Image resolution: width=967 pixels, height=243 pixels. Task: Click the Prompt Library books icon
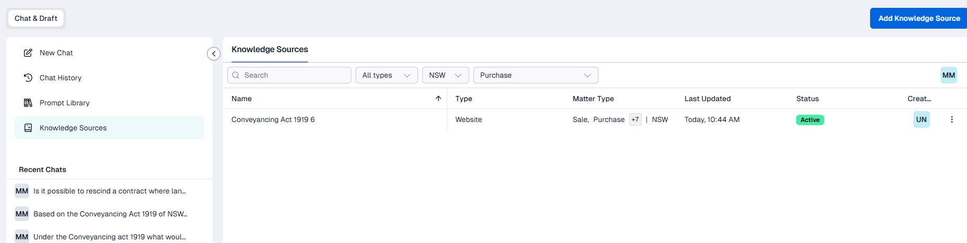click(x=28, y=103)
